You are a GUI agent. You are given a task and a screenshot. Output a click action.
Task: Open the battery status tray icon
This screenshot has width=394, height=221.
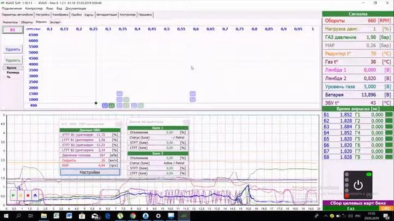coord(338,215)
